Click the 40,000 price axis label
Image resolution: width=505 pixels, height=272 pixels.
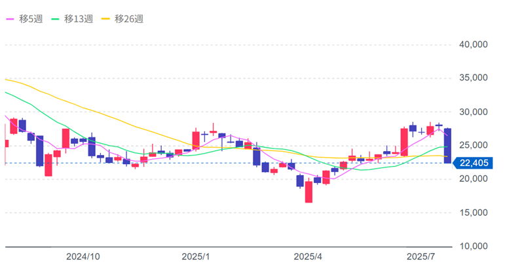pyautogui.click(x=473, y=44)
